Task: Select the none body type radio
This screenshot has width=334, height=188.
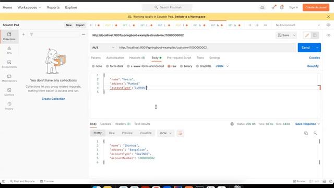Action: (93, 66)
